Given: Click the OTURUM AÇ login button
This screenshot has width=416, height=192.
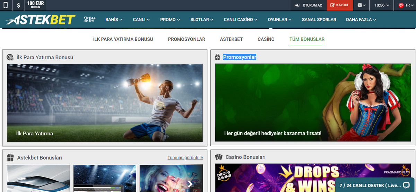Looking at the screenshot, I should coord(309,5).
